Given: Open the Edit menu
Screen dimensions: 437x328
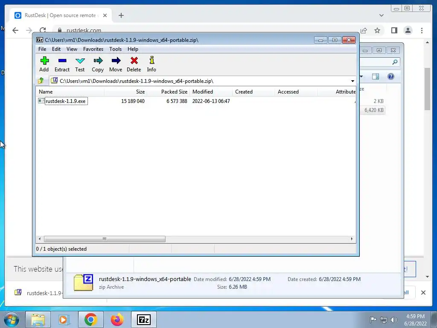Looking at the screenshot, I should (56, 49).
